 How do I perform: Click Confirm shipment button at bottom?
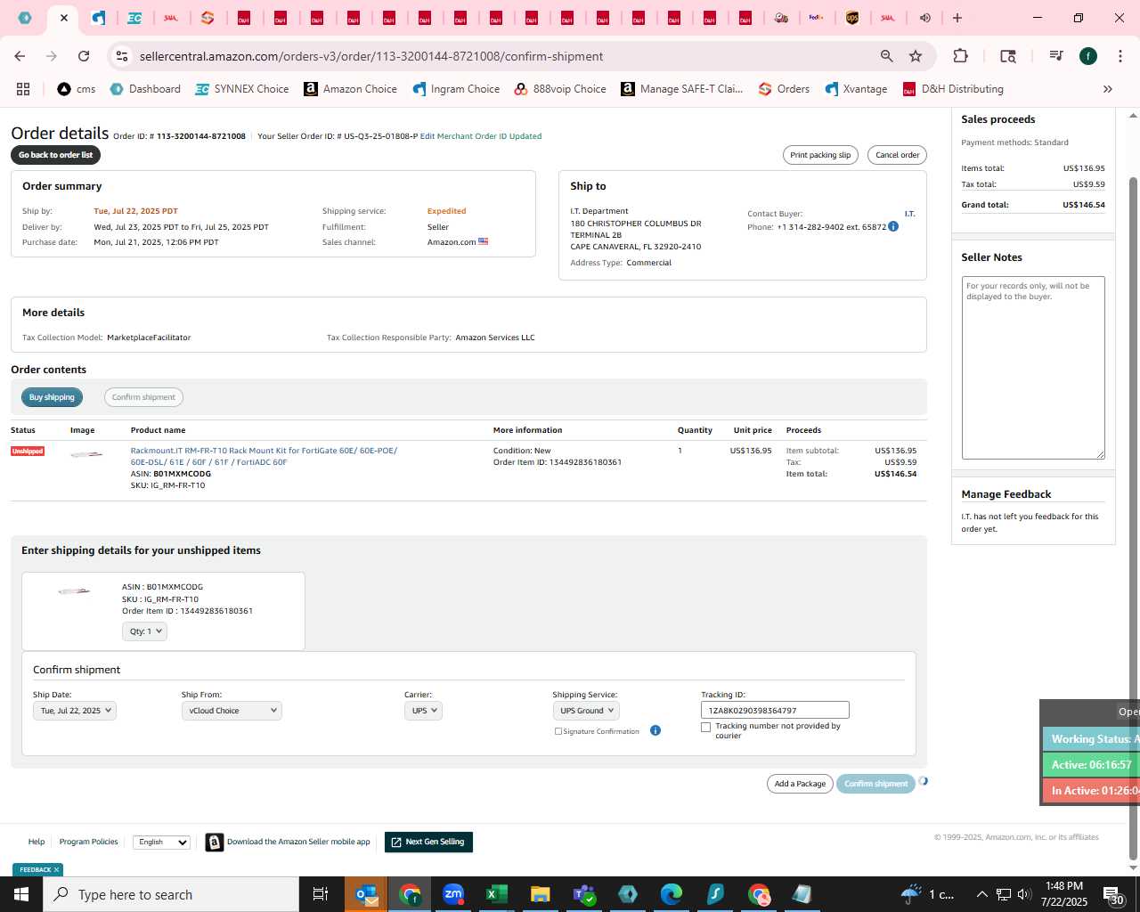(875, 784)
